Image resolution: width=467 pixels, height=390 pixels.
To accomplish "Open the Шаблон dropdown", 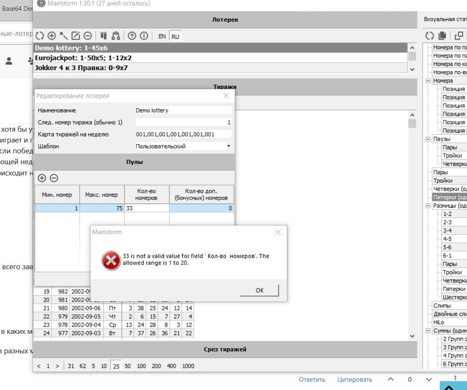I will [x=228, y=146].
